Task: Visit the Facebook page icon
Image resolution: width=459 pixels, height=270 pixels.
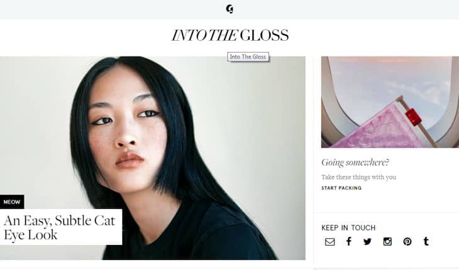Action: click(348, 241)
